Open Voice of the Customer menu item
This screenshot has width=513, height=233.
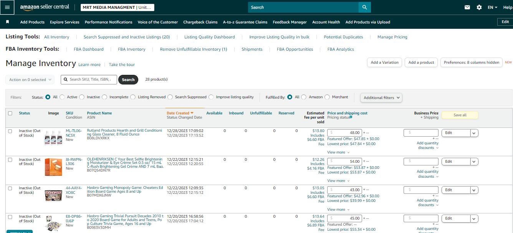(158, 22)
